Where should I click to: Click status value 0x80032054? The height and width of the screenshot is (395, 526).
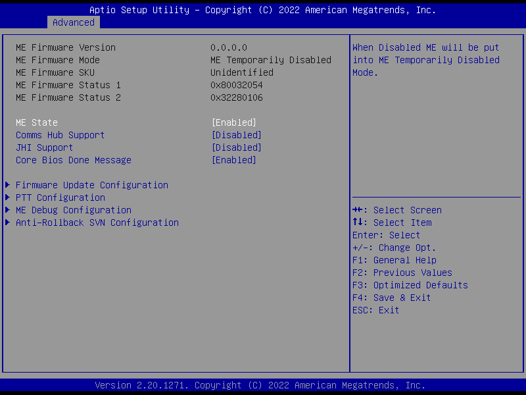pos(237,85)
